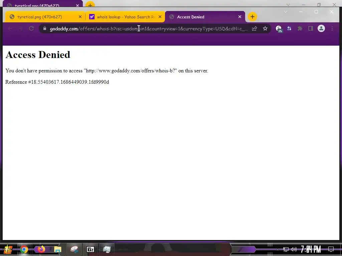Open the notification center
The height and width of the screenshot is (256, 342).
point(331,249)
